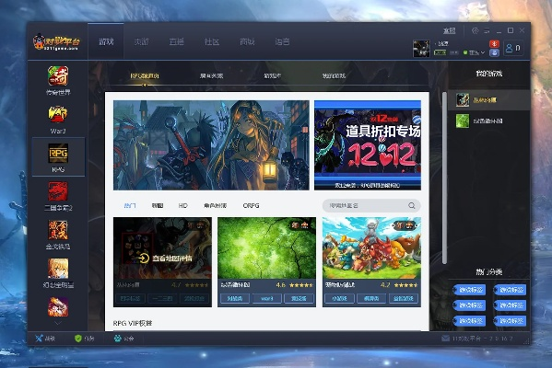Click the crossed-swords icon in bottom bar
The height and width of the screenshot is (368, 552).
click(x=39, y=339)
